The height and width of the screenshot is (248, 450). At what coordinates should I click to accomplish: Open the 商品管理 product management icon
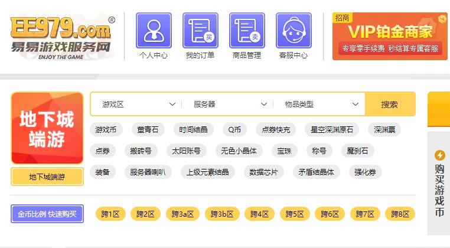coord(247,31)
